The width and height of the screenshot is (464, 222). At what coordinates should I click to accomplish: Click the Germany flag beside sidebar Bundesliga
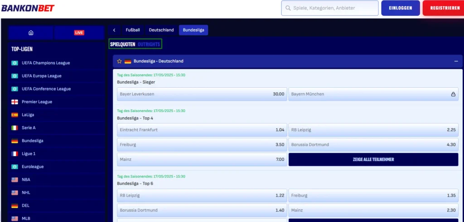pyautogui.click(x=15, y=141)
